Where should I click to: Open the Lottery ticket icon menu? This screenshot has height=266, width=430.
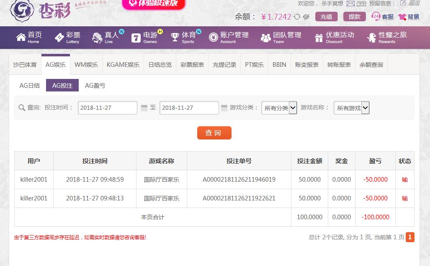59,38
